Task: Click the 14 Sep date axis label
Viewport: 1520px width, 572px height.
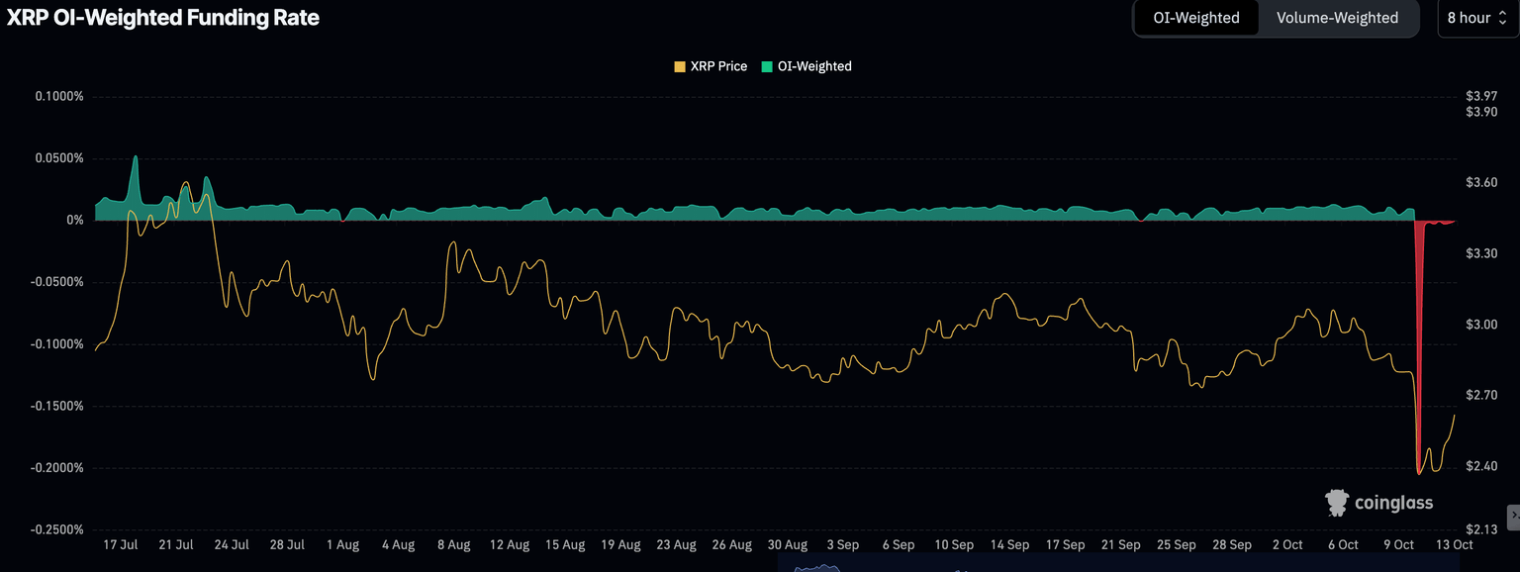Action: [1009, 545]
